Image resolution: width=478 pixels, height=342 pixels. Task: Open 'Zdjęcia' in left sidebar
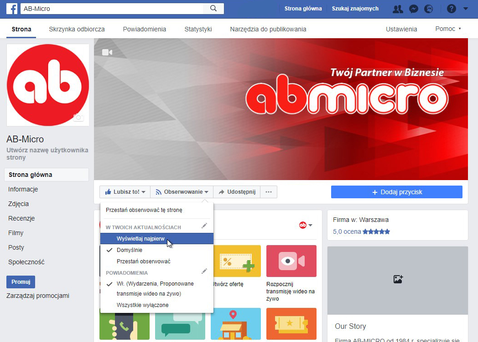(18, 204)
